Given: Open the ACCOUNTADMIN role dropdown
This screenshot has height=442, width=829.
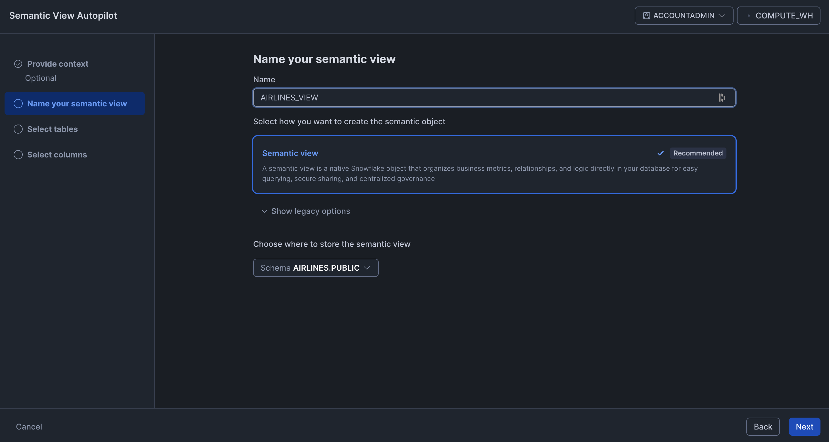Looking at the screenshot, I should pyautogui.click(x=684, y=15).
